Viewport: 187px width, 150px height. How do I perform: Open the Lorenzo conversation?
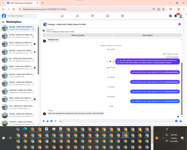tap(19, 75)
